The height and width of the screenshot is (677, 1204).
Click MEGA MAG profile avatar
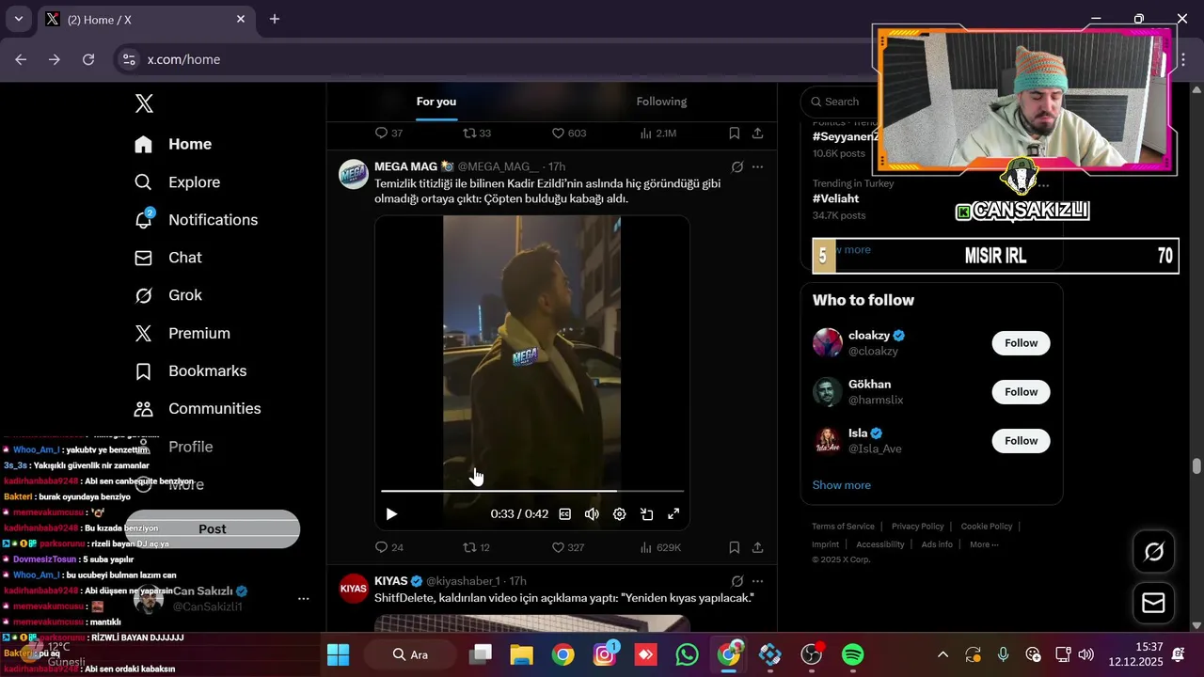pos(354,174)
